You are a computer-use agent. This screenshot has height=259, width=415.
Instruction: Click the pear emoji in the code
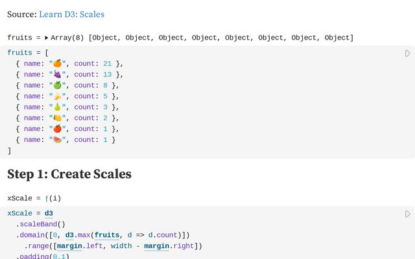(58, 107)
